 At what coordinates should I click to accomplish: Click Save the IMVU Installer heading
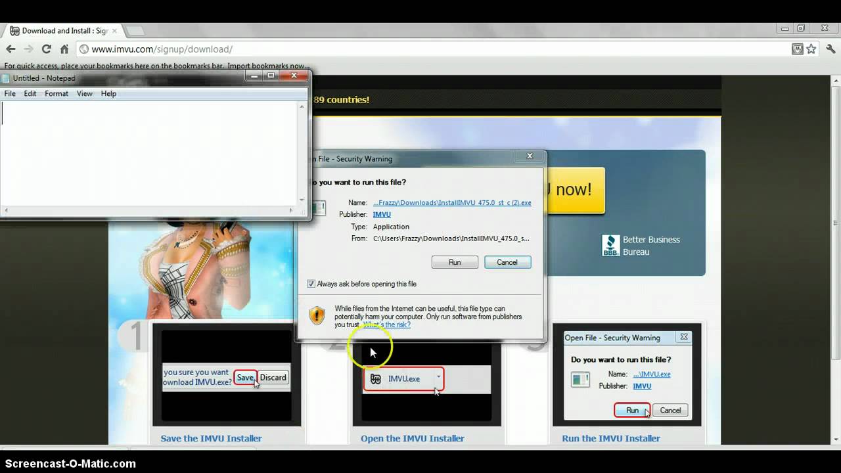(x=211, y=438)
